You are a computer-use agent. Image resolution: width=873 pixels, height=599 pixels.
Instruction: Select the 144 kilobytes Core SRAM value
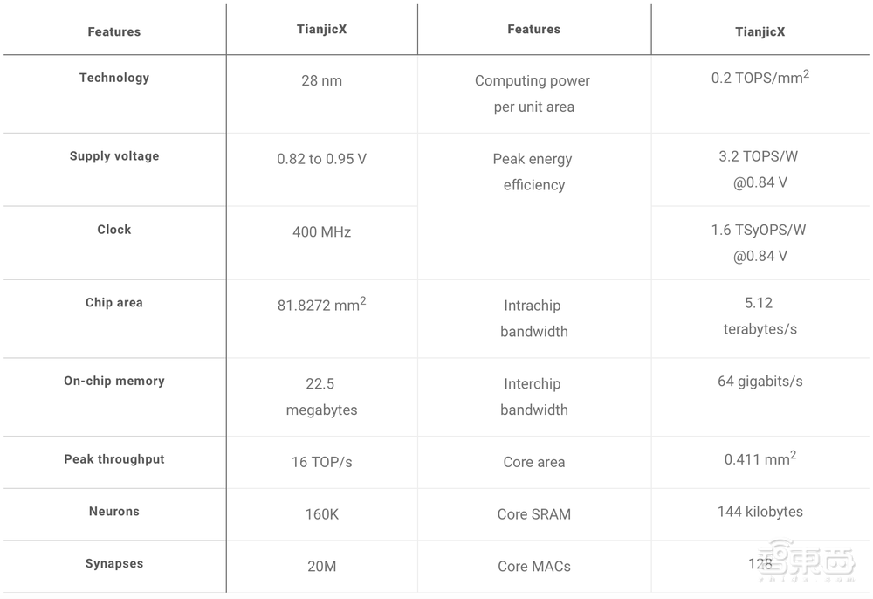[760, 512]
